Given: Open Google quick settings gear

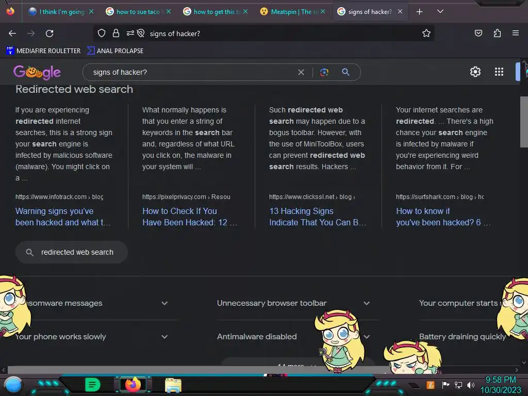Looking at the screenshot, I should [475, 72].
